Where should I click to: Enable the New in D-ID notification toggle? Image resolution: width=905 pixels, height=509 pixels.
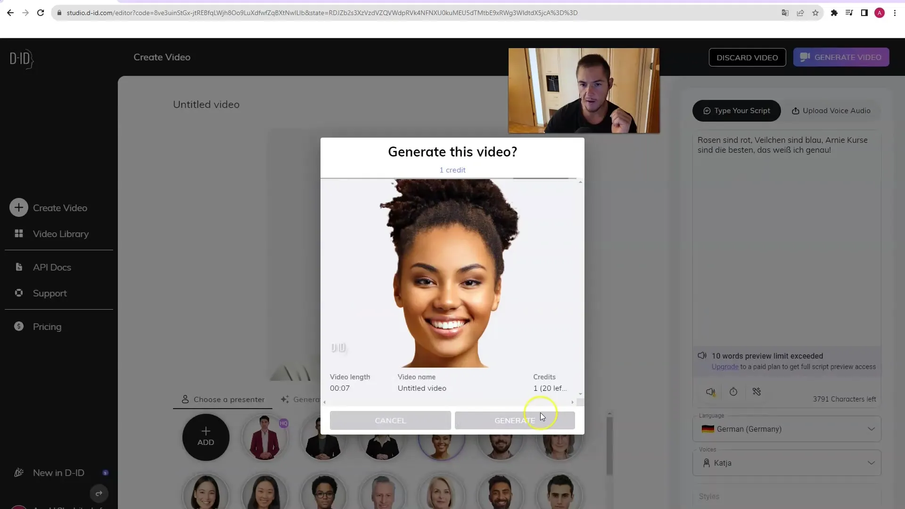[106, 473]
